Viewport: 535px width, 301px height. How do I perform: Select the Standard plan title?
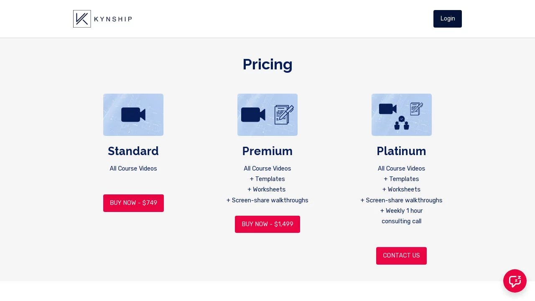point(133,151)
